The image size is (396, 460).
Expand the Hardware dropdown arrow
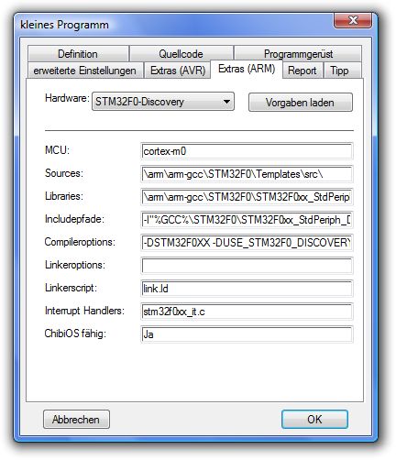click(226, 102)
